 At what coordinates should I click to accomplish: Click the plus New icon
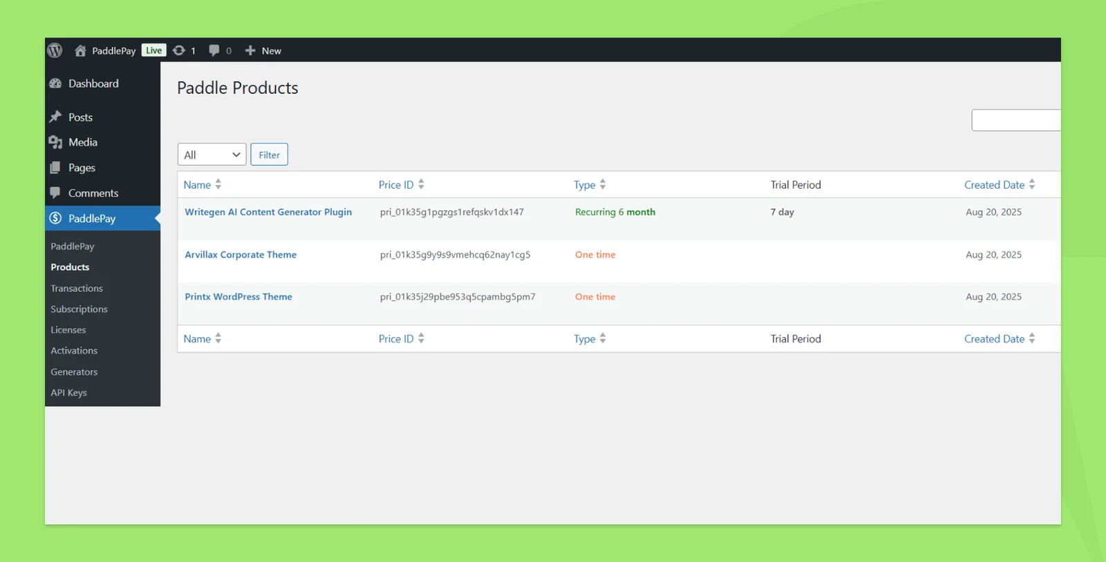click(250, 50)
